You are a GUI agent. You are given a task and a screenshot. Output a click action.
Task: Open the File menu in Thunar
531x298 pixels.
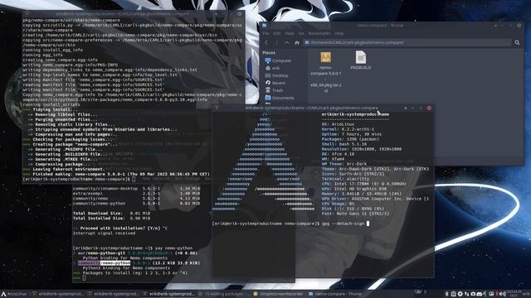tap(265, 33)
